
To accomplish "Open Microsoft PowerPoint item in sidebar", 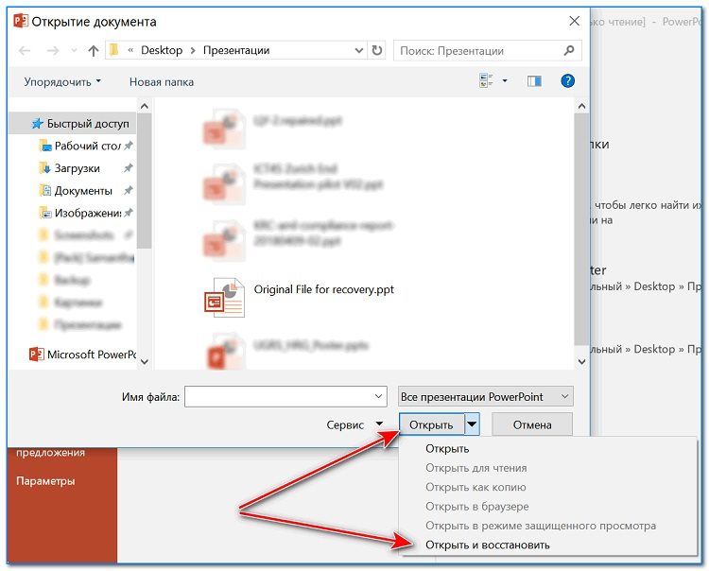I will (82, 355).
